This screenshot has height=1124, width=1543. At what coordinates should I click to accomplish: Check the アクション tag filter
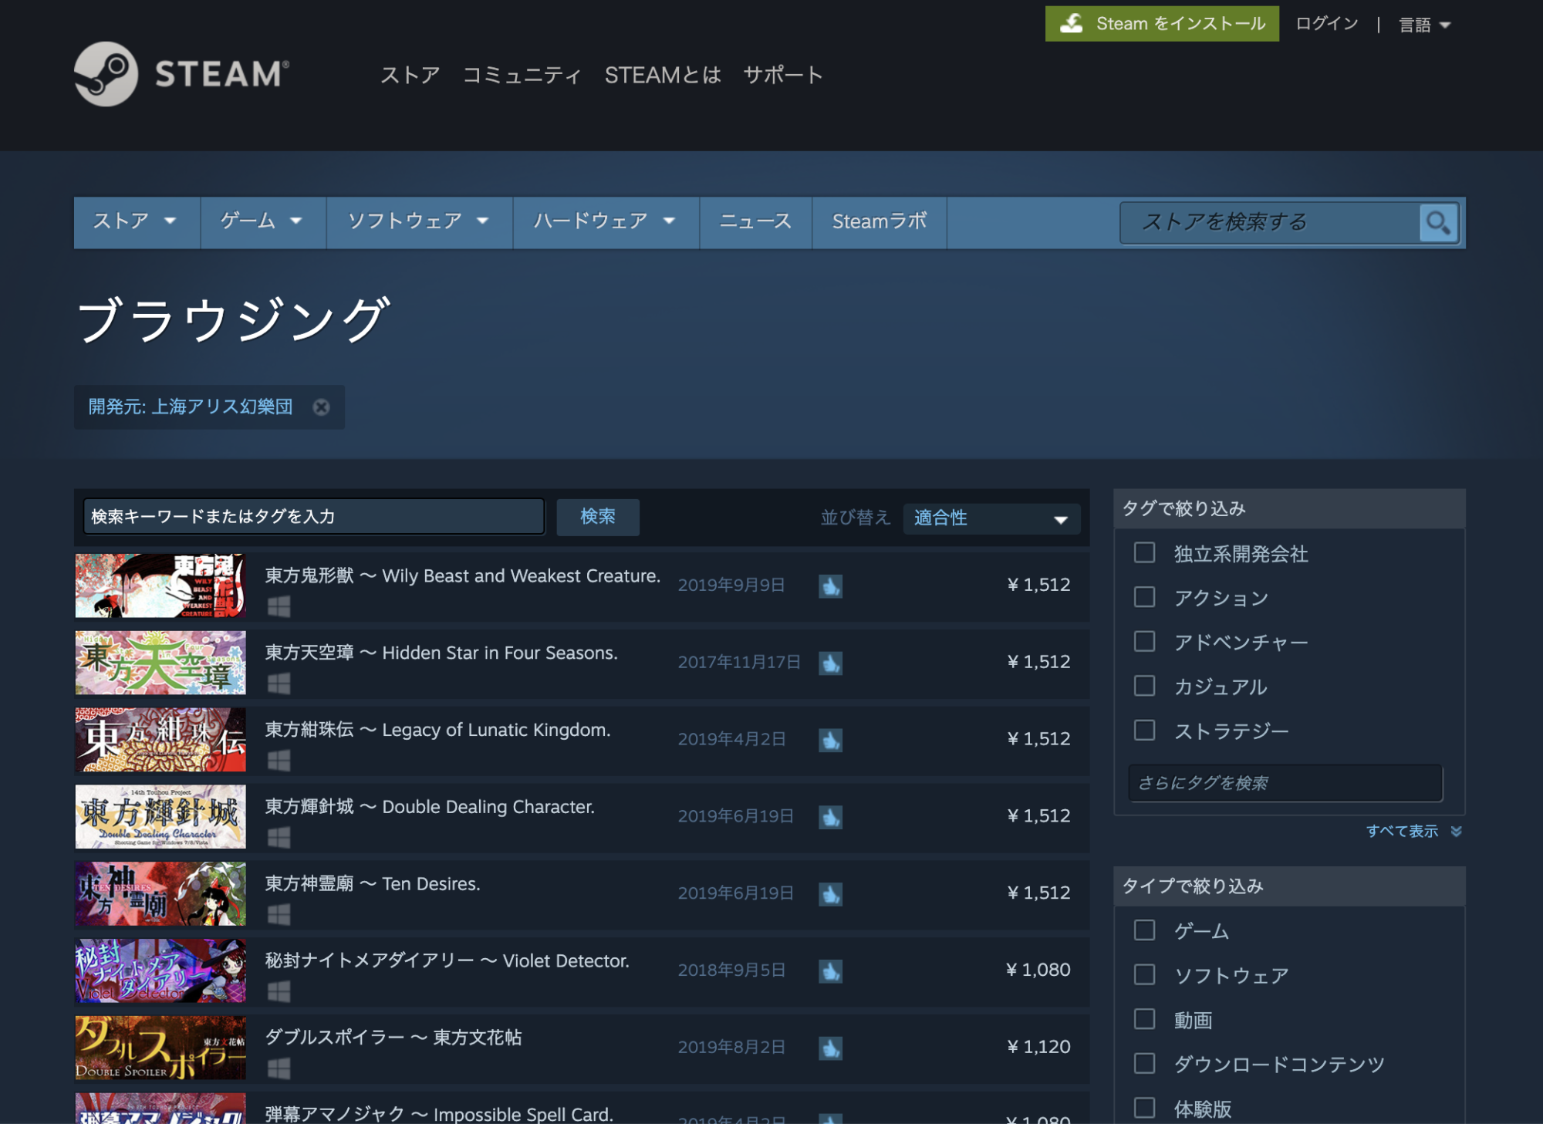click(1144, 598)
